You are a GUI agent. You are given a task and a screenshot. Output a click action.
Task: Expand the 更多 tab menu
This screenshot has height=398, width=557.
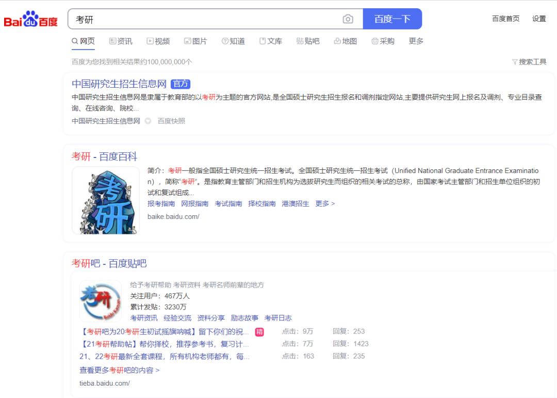click(416, 41)
